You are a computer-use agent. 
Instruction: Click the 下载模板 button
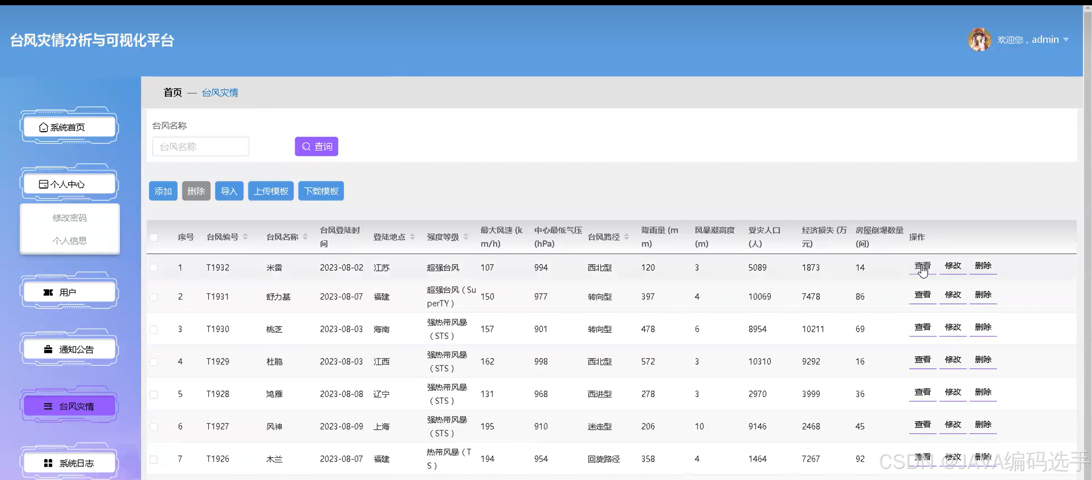point(321,191)
